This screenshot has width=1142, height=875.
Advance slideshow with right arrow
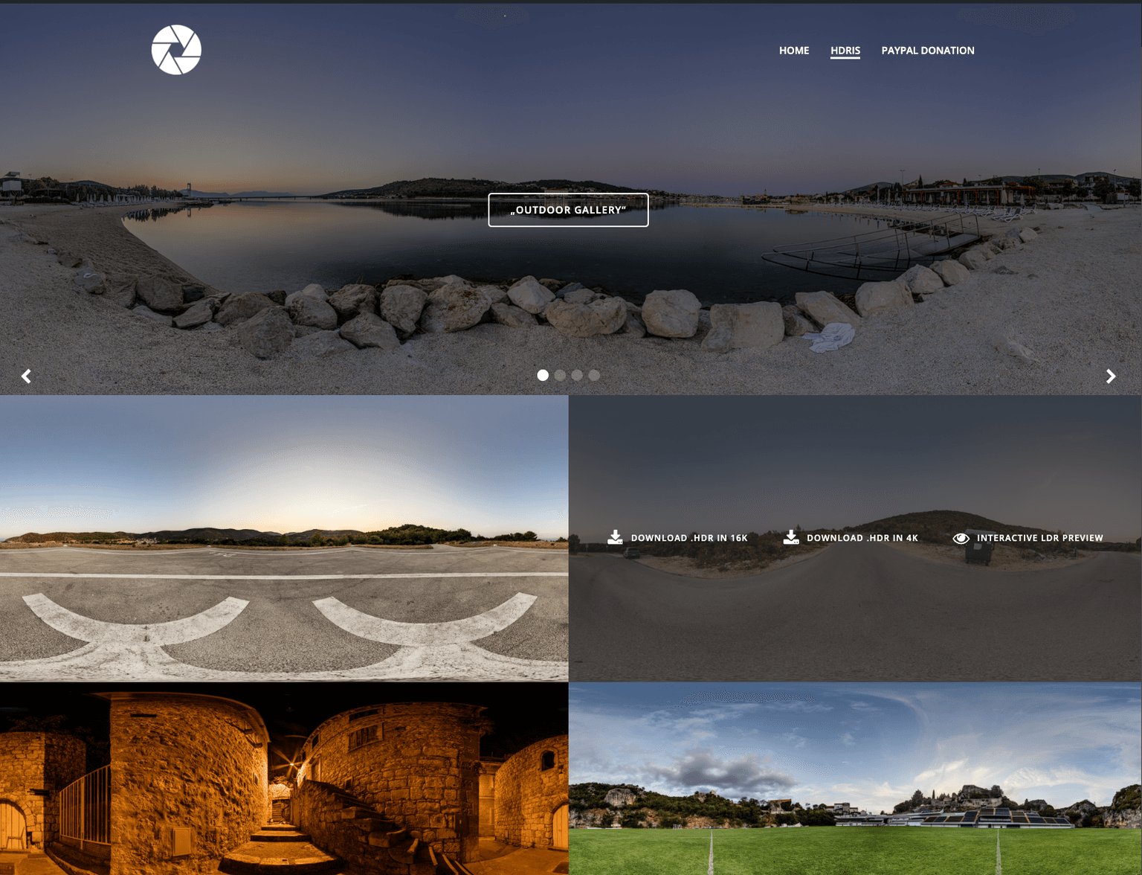pos(1111,376)
